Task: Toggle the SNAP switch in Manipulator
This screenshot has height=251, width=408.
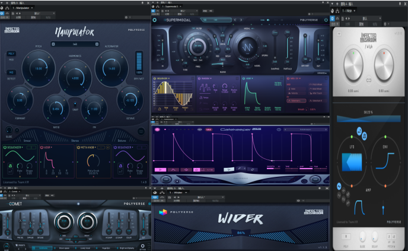Action: pos(75,104)
